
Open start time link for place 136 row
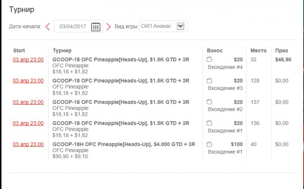[28, 123]
